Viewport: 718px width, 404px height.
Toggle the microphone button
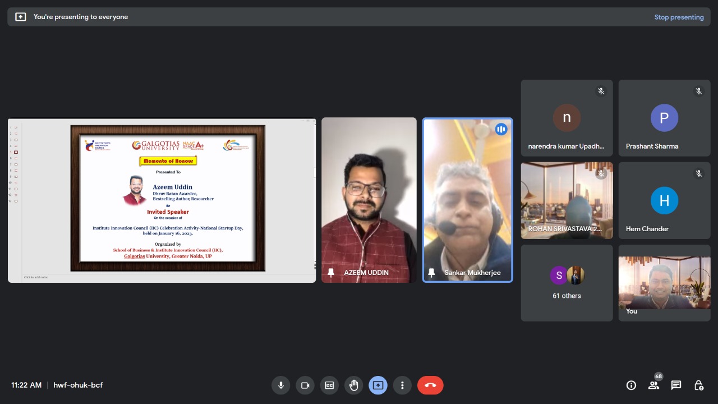point(281,385)
